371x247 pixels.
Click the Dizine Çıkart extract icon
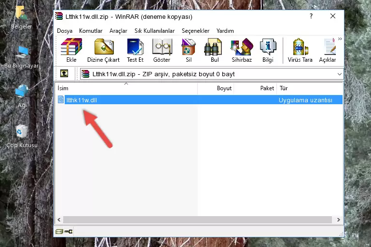(x=103, y=50)
